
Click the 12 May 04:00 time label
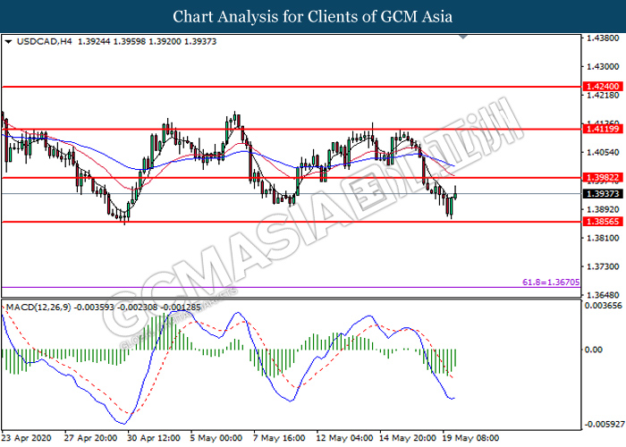tap(344, 438)
